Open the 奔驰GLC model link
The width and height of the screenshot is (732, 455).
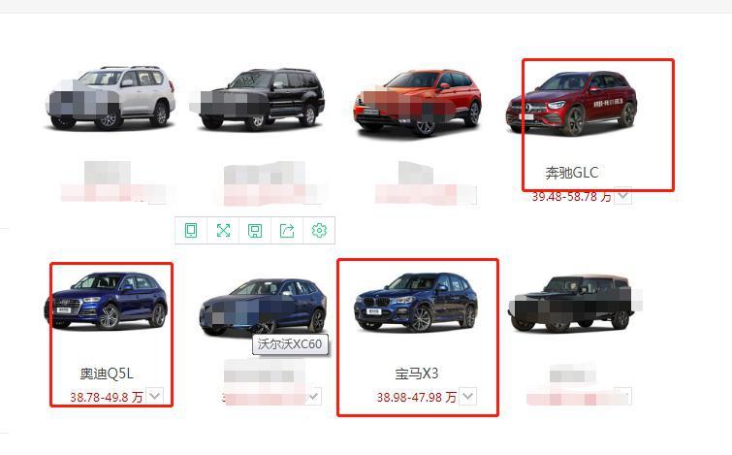(571, 173)
